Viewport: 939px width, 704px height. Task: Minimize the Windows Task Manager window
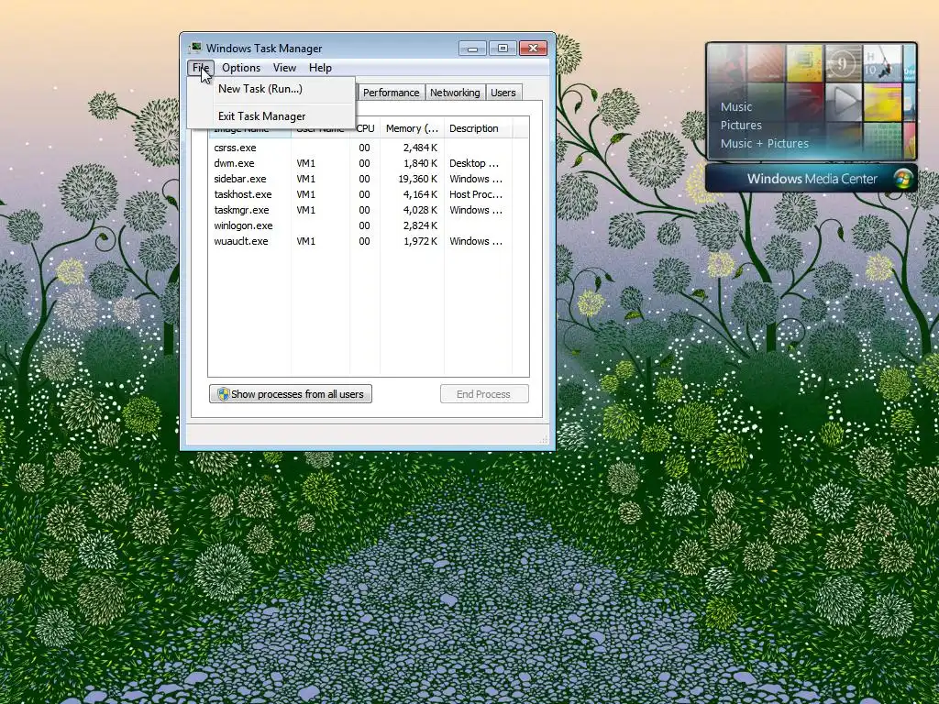click(472, 49)
